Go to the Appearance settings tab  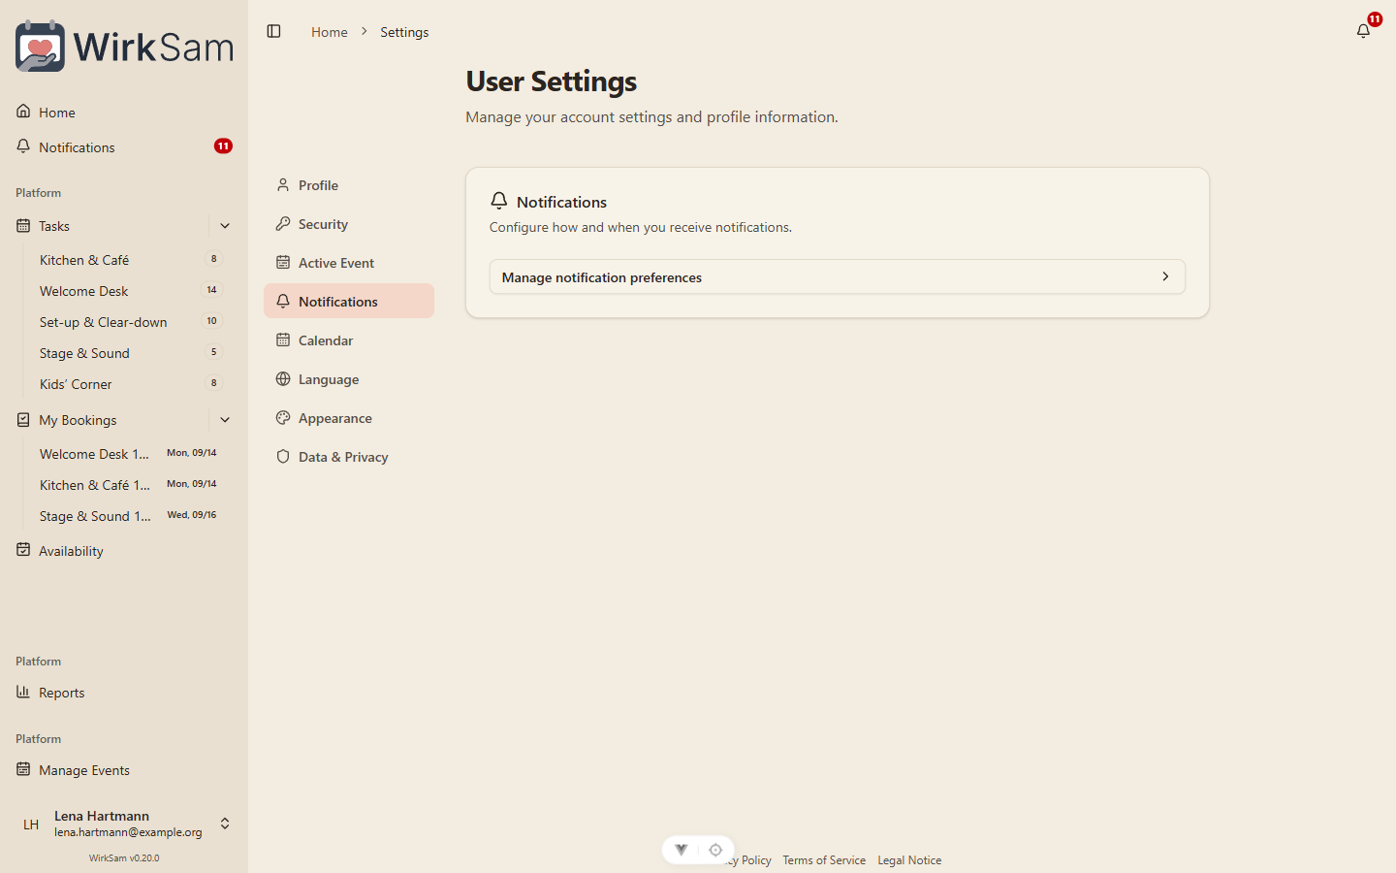(x=349, y=417)
